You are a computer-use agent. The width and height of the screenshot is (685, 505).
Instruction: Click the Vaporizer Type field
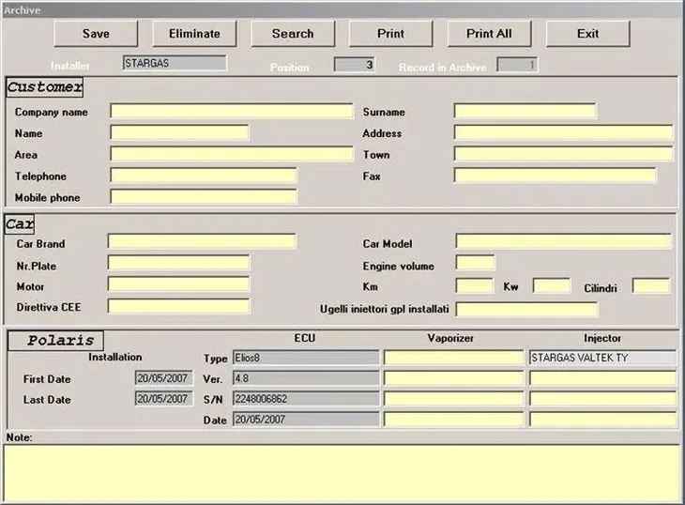[x=453, y=358]
